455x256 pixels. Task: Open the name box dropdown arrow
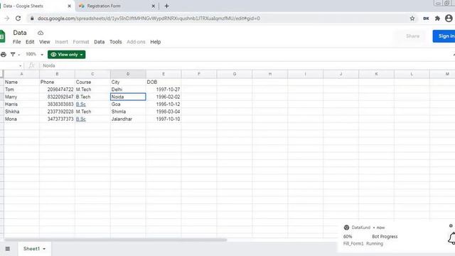tap(20, 66)
